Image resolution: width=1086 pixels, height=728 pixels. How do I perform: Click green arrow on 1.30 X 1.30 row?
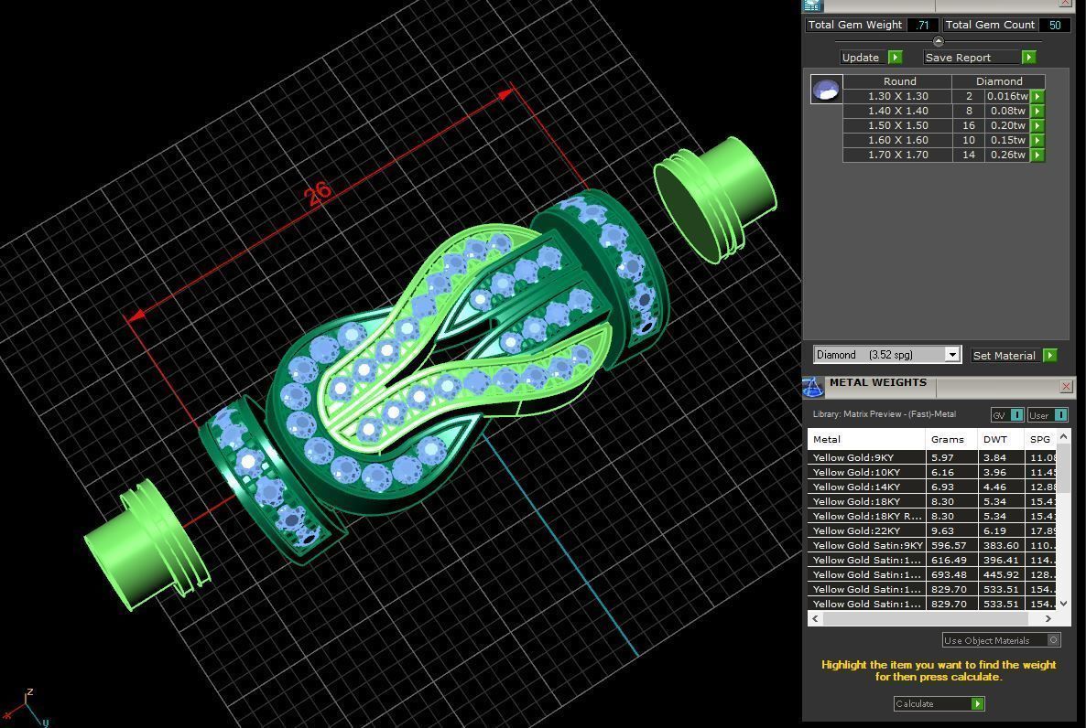1037,96
